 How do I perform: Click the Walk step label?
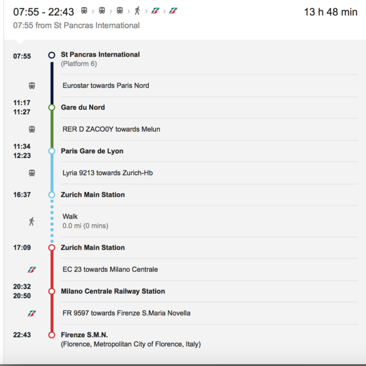coord(70,217)
